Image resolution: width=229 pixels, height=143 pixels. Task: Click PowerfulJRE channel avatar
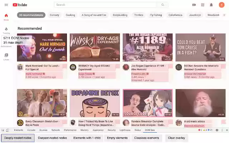coord(126,67)
